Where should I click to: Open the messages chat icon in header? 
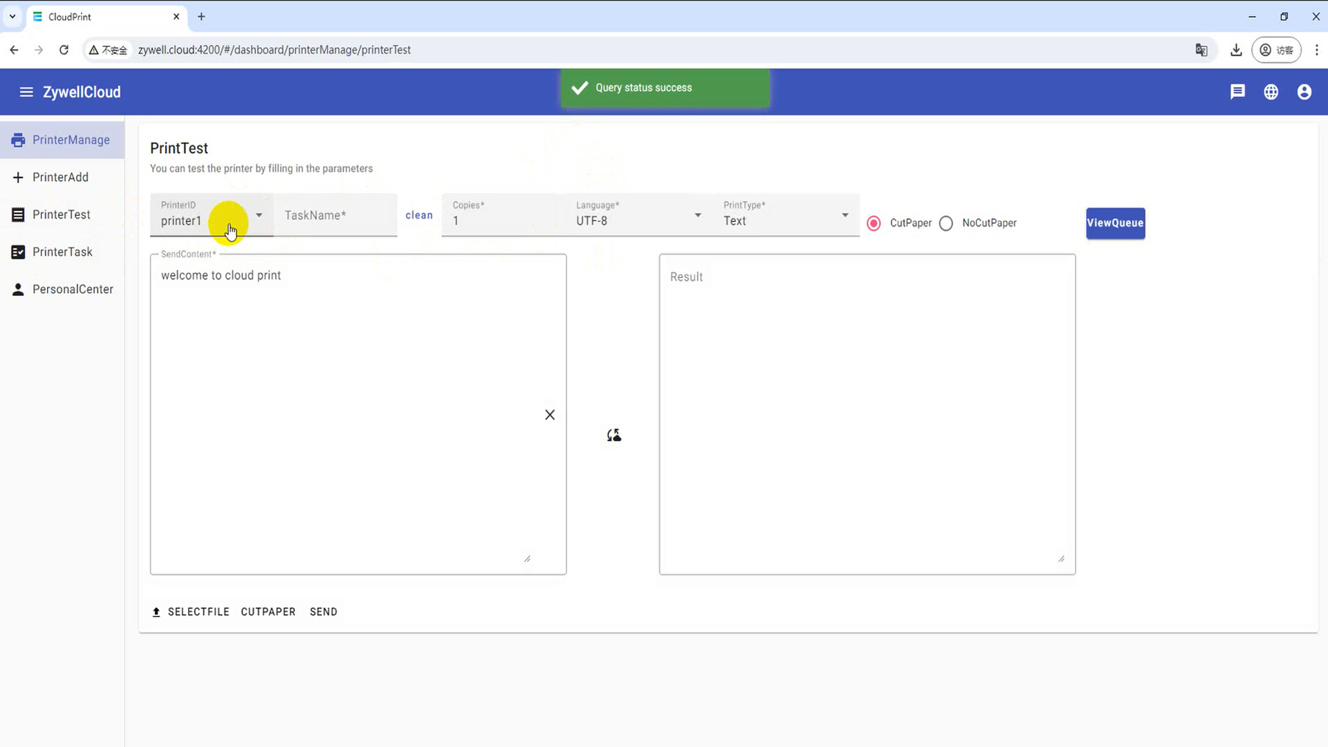tap(1237, 91)
